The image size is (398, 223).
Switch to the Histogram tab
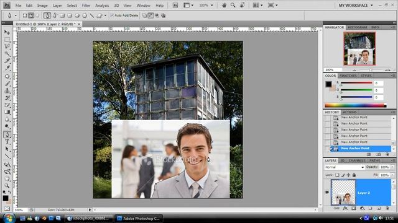point(358,27)
